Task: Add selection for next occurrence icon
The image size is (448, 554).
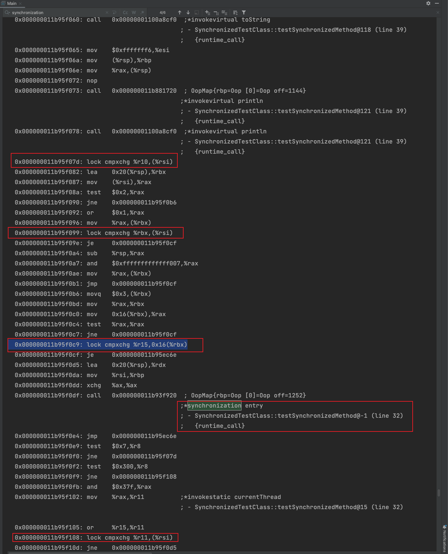Action: (207, 12)
